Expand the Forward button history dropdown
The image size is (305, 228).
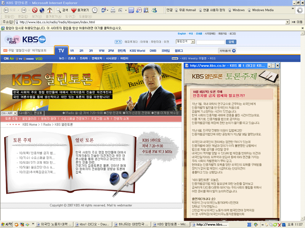click(29, 10)
